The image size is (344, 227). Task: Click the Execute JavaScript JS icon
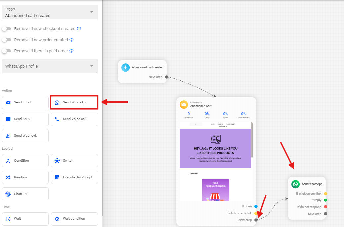point(57,177)
